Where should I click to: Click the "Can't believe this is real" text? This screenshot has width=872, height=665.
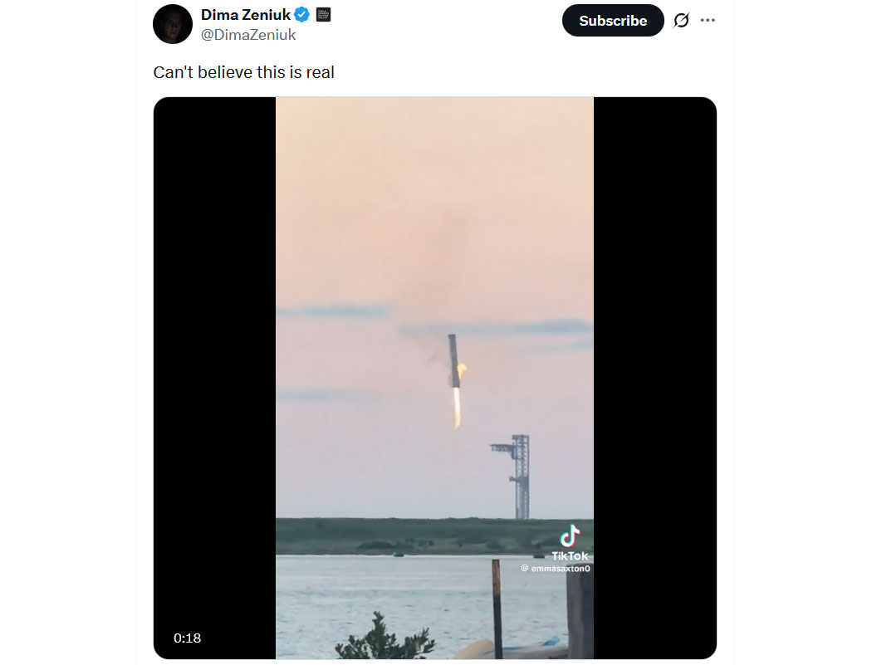tap(243, 72)
